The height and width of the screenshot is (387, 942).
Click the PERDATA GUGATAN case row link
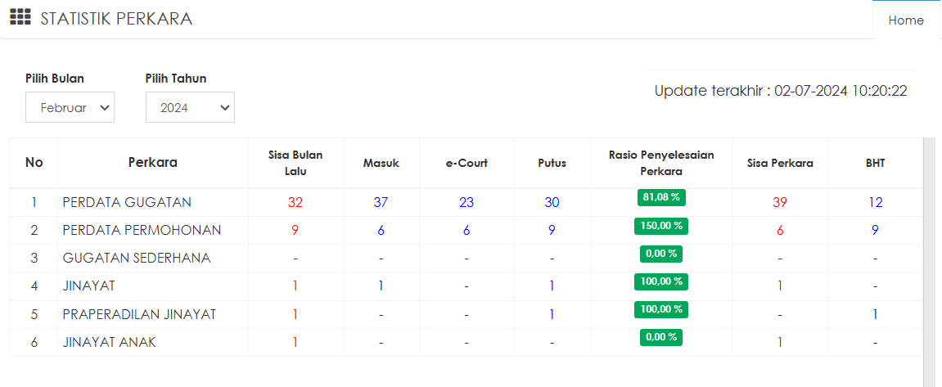pos(127,202)
